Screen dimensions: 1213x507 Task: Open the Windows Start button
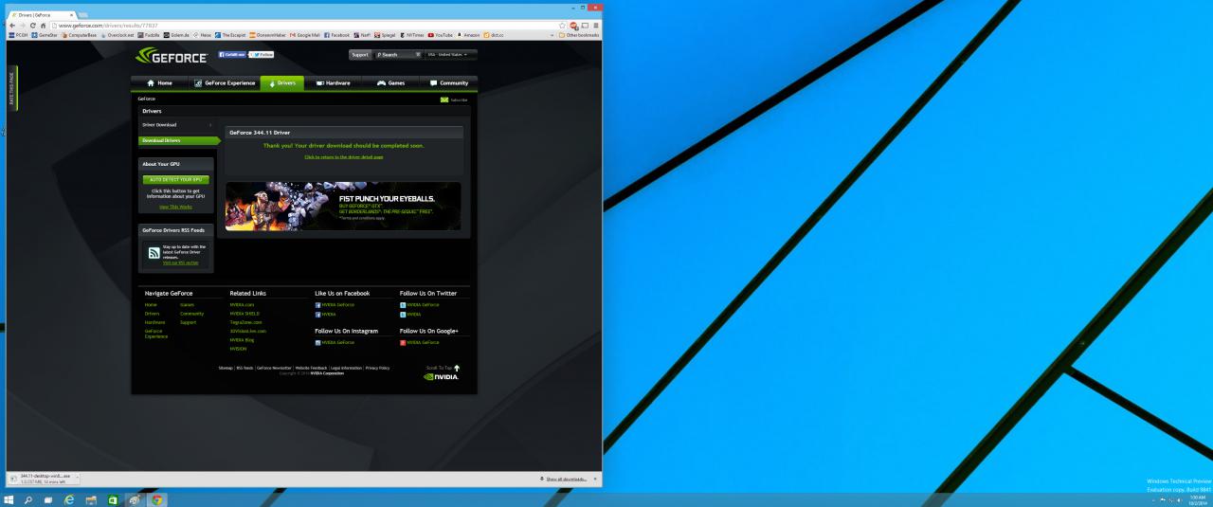9,499
